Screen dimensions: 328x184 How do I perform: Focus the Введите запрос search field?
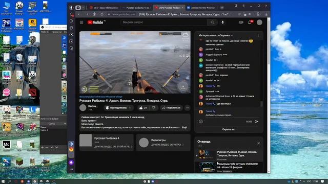(164, 22)
